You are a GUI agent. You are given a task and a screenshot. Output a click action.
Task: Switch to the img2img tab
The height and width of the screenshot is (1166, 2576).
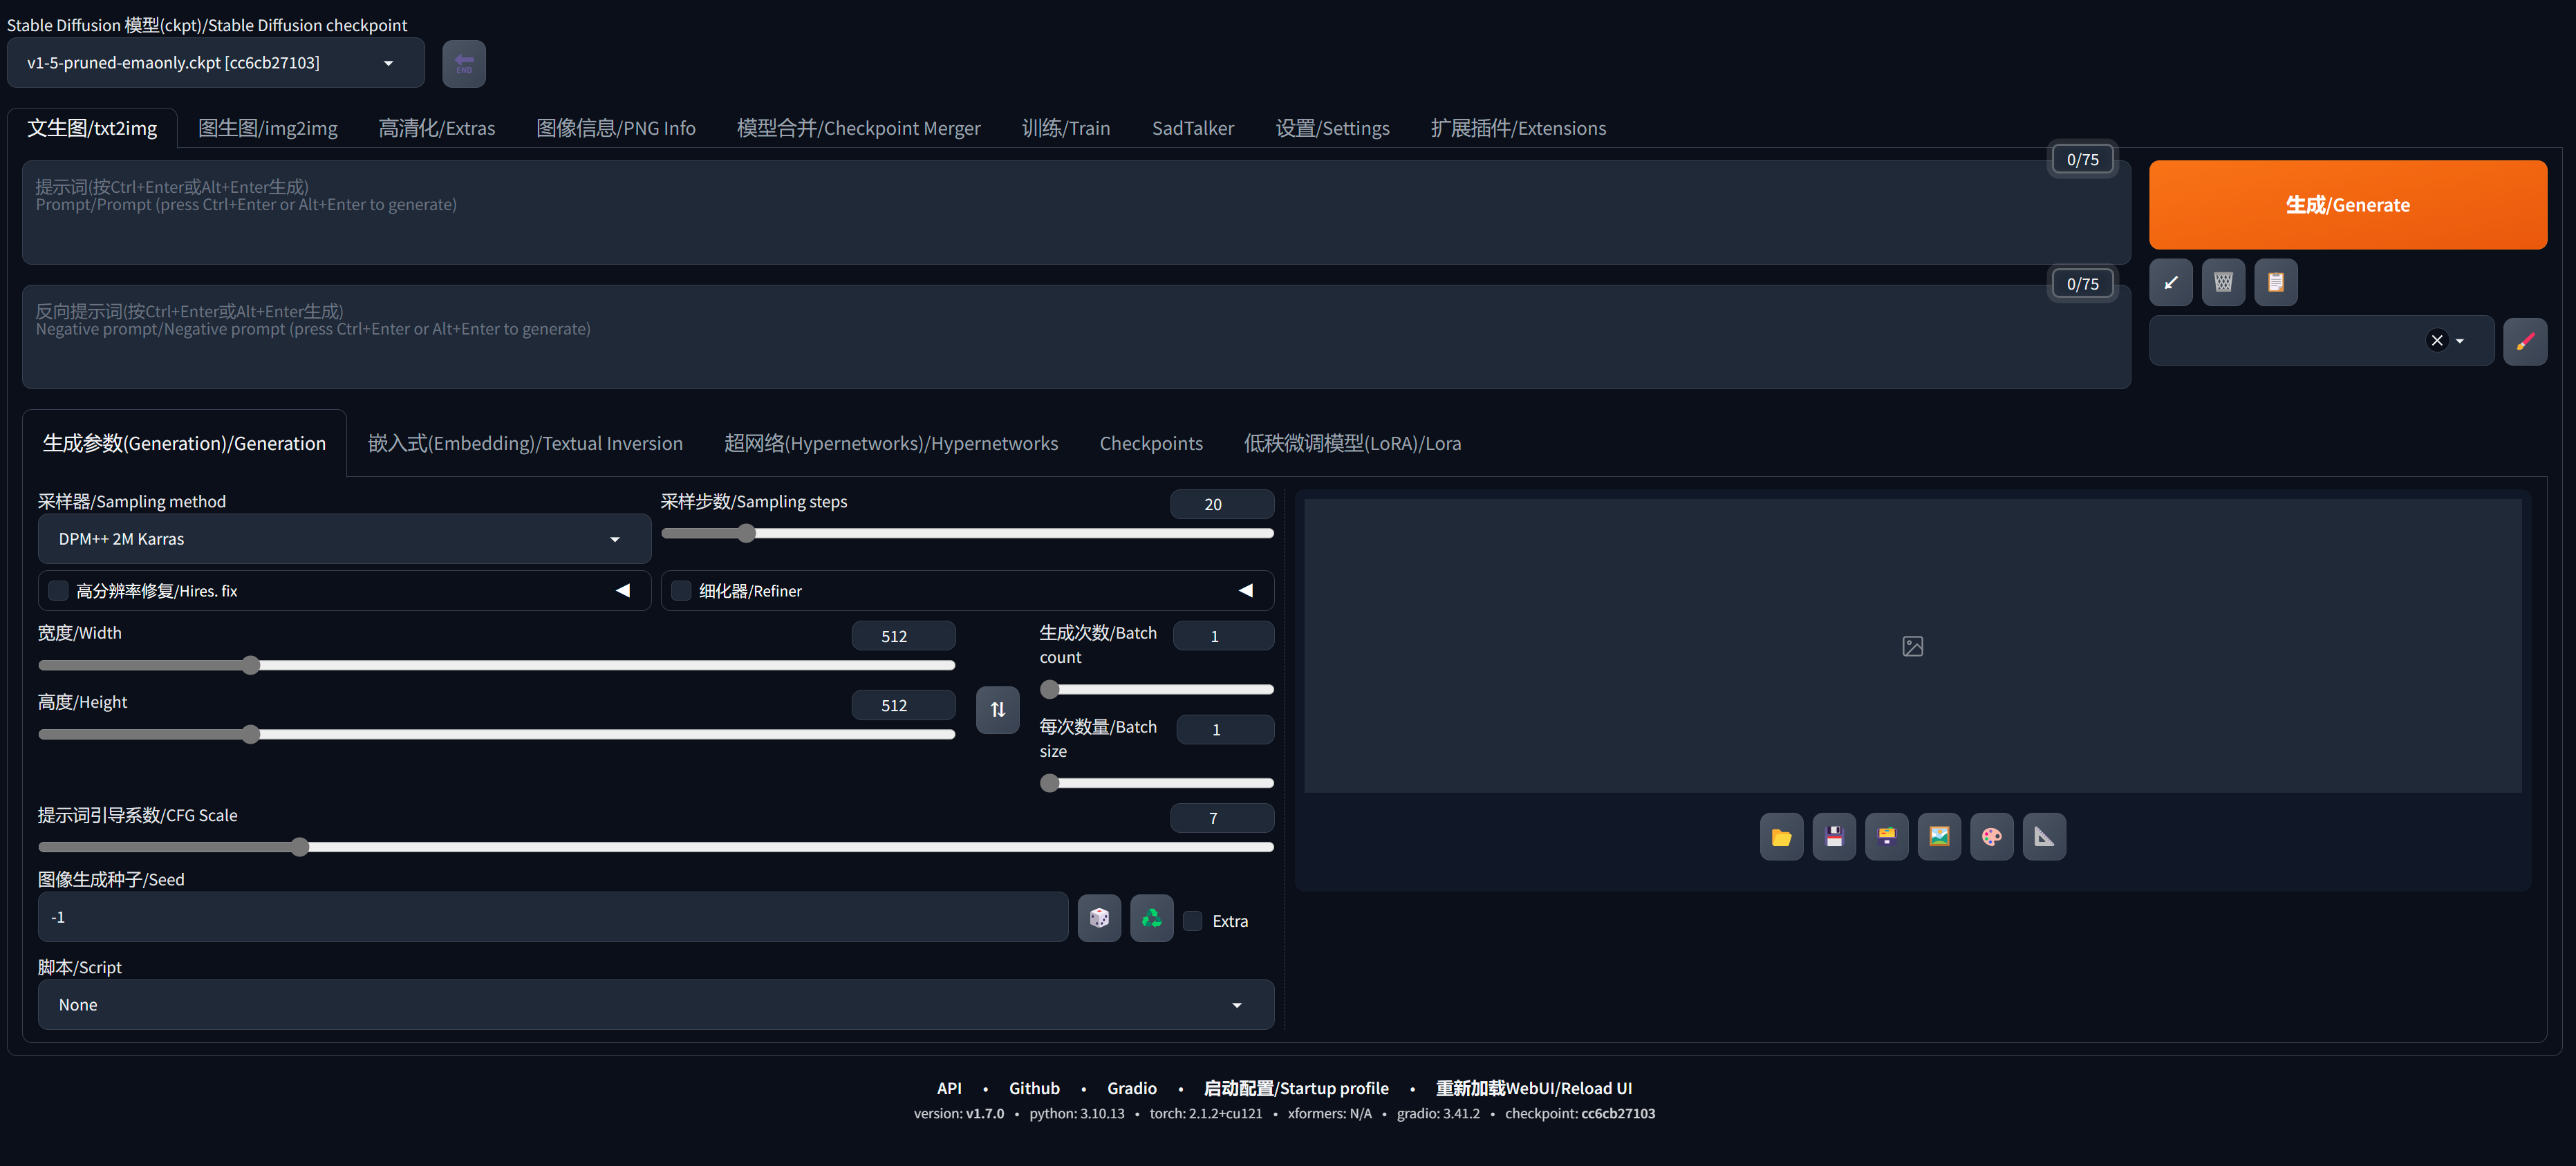[x=267, y=128]
